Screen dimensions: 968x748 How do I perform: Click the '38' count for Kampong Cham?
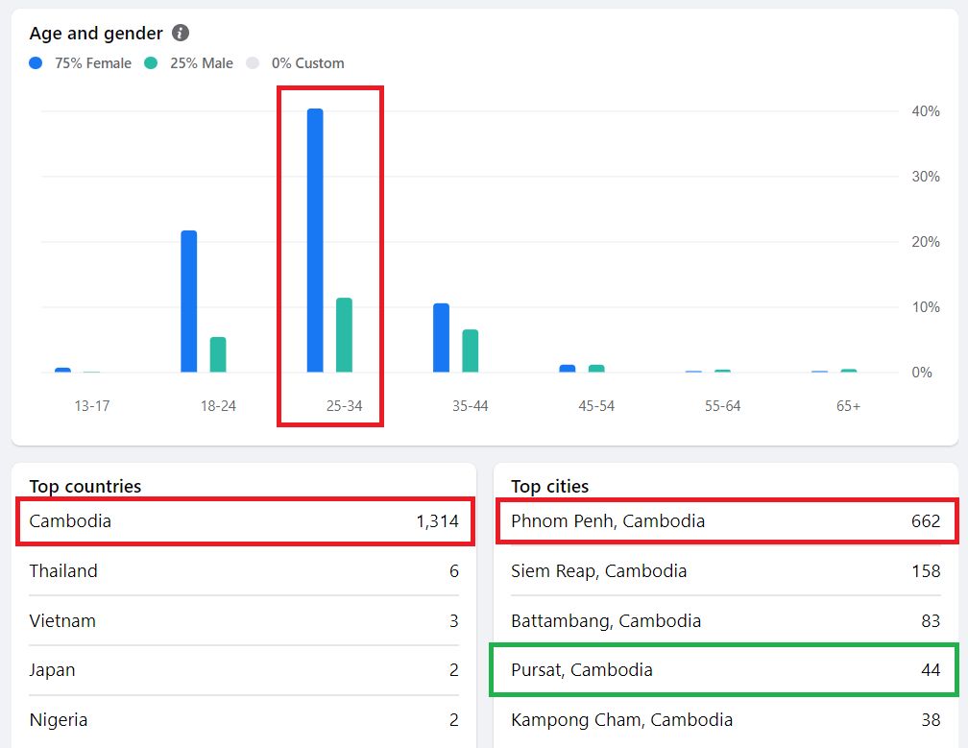(931, 719)
